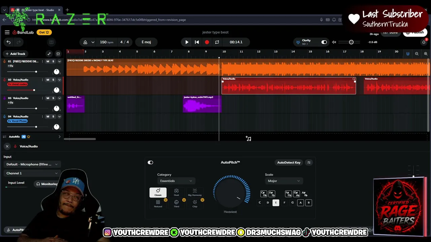
Task: Solo track 01 FREDDIE DREDD
Action: point(53,62)
